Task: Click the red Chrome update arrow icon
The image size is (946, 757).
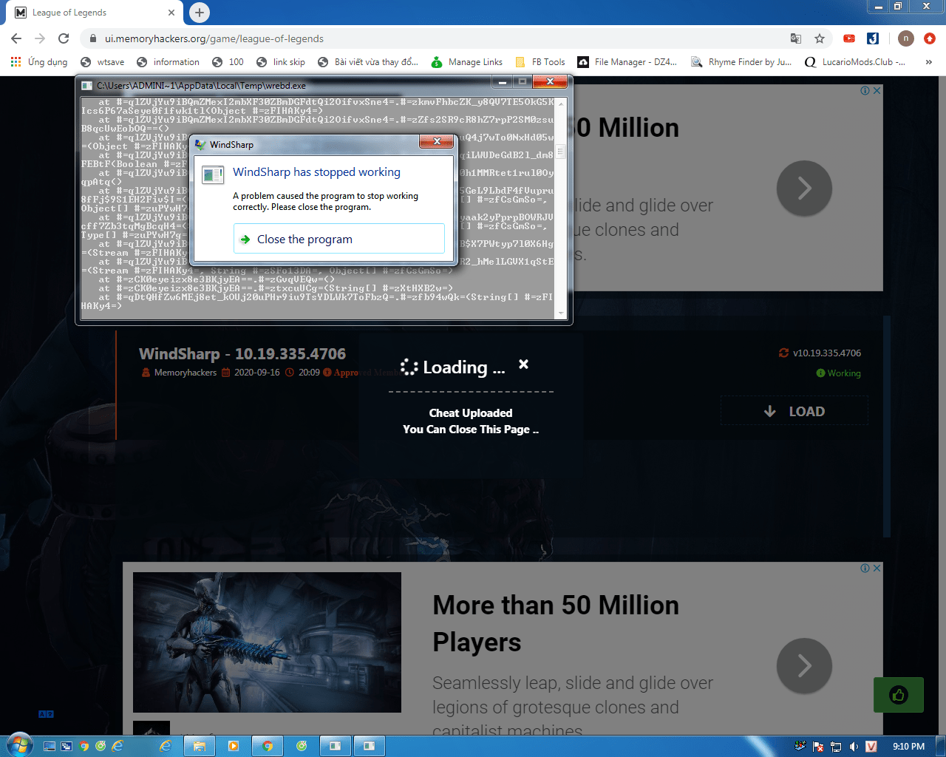Action: click(x=930, y=38)
